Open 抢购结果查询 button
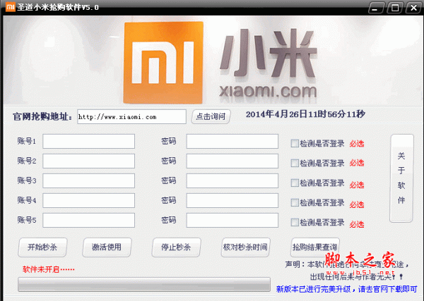 click(315, 247)
